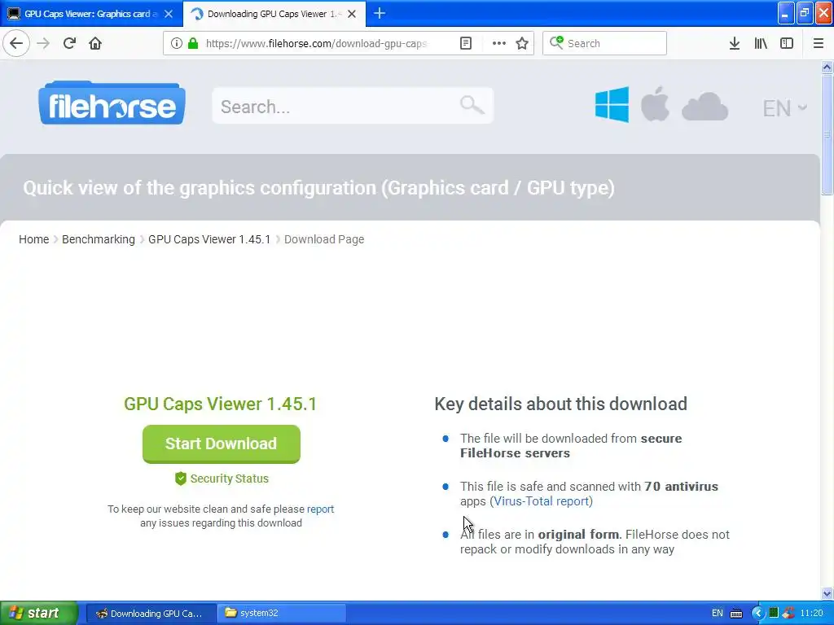The width and height of the screenshot is (834, 625).
Task: Select the cloud web apps icon
Action: 705,107
